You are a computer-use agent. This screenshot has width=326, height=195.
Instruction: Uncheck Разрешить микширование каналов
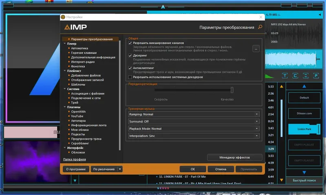130,43
